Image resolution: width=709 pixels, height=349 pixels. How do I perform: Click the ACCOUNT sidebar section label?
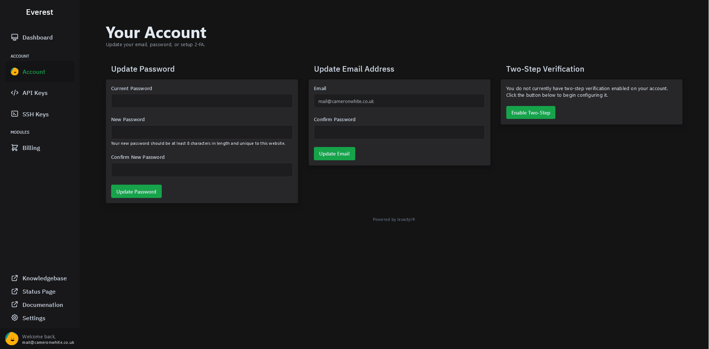(x=20, y=56)
